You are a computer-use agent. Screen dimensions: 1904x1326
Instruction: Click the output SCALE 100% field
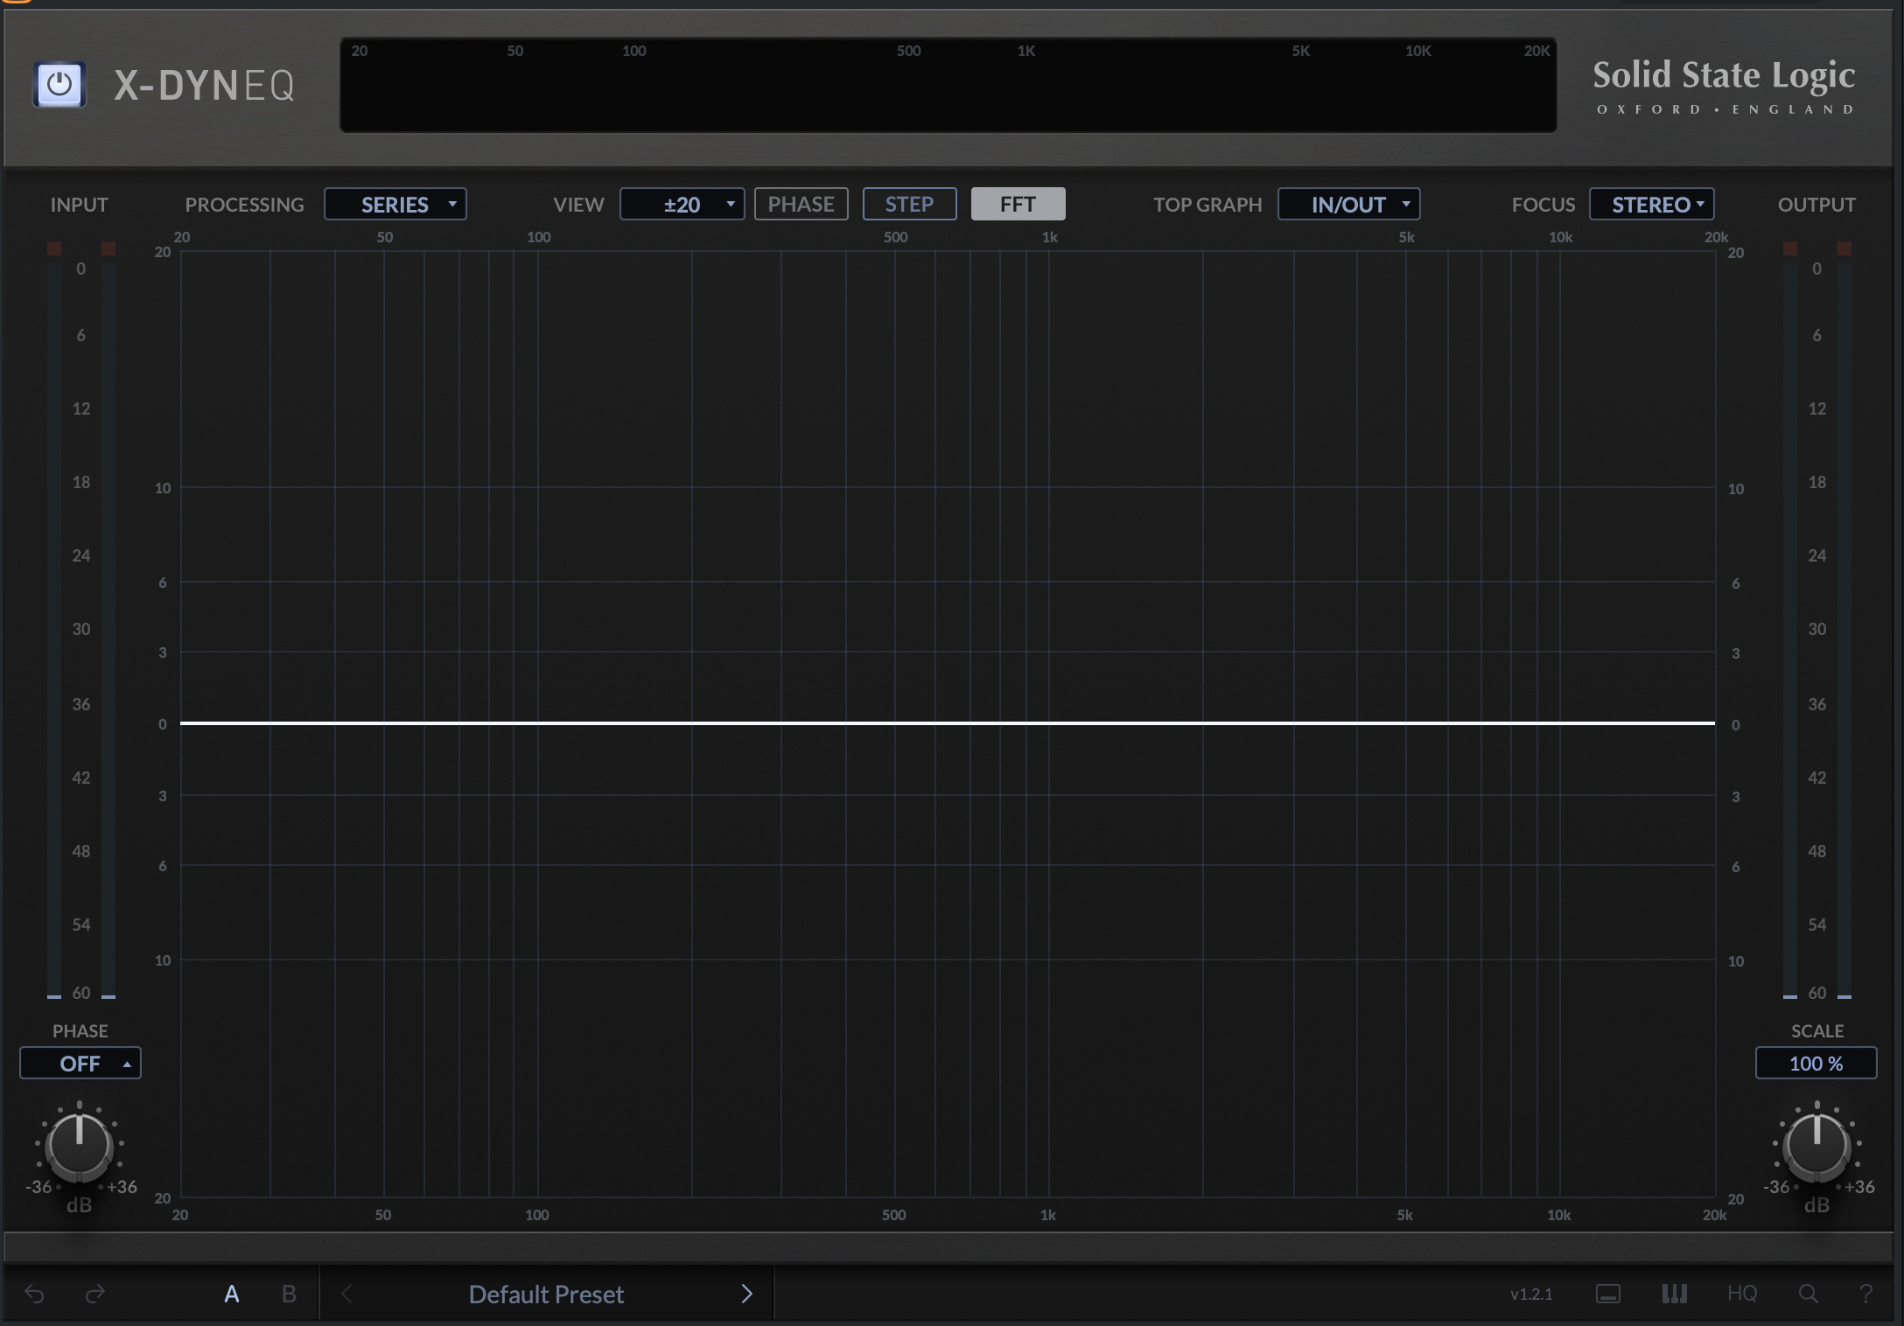[1816, 1063]
